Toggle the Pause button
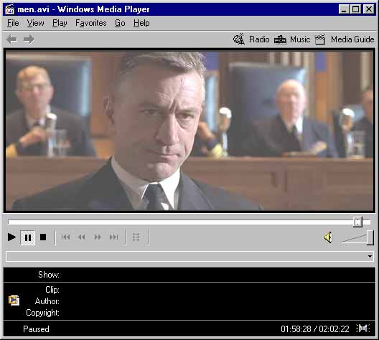Screen dimensions: 379x340 (28, 237)
